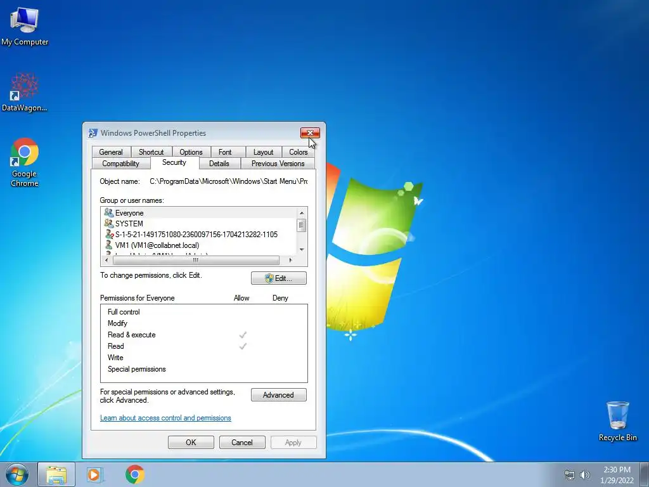Click the PowerShell icon in title bar
Viewport: 649px width, 487px height.
tap(93, 133)
